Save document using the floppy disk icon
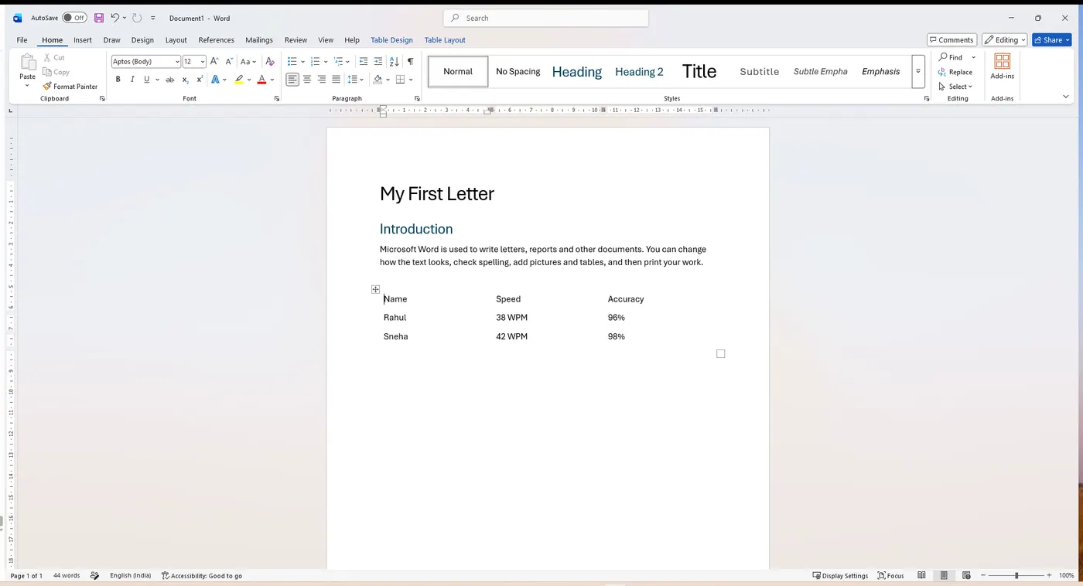The height and width of the screenshot is (586, 1083). (99, 18)
